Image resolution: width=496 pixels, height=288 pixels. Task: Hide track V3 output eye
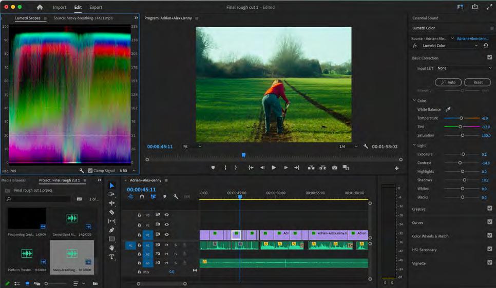167,215
